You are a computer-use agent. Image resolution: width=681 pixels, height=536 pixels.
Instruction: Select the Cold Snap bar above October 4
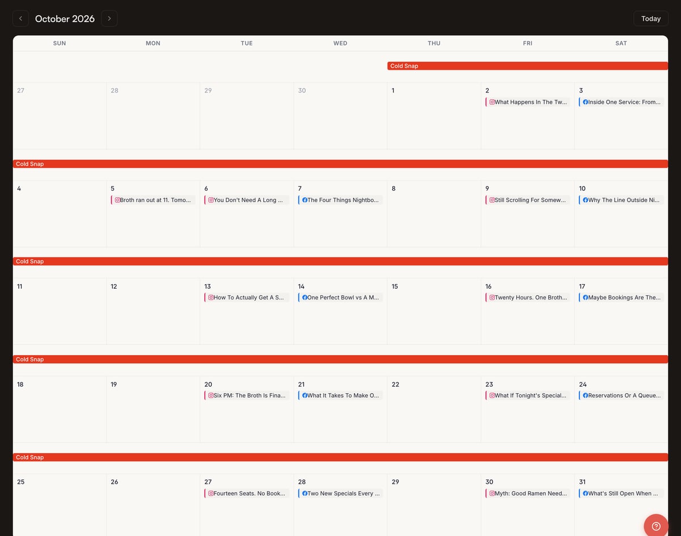click(x=340, y=164)
